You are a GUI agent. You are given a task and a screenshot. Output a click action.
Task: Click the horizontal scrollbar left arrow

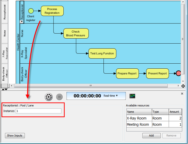pyautogui.click(x=11, y=86)
